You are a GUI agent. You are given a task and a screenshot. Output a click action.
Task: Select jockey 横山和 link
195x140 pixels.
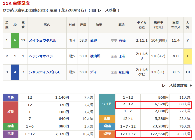point(95,56)
